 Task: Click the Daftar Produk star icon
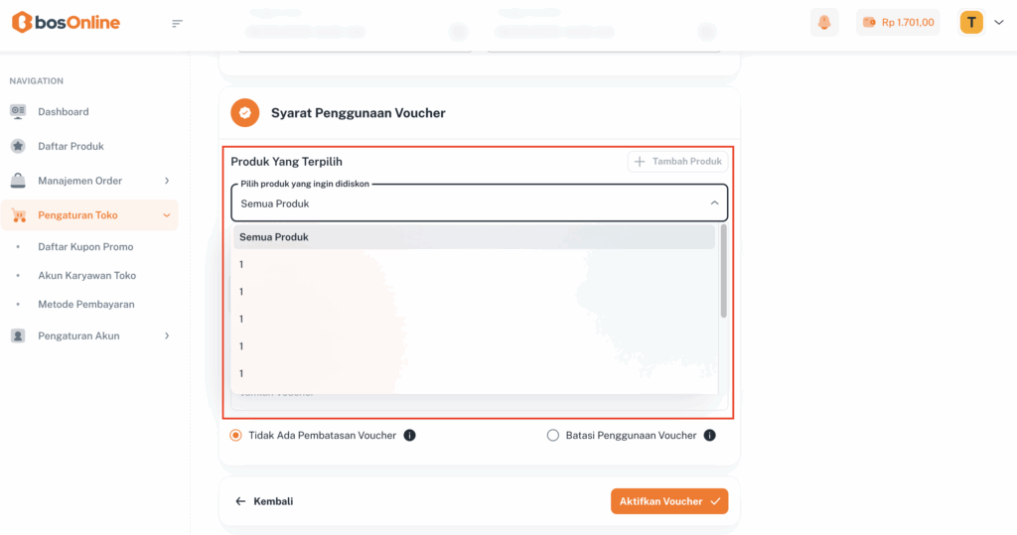[x=18, y=146]
